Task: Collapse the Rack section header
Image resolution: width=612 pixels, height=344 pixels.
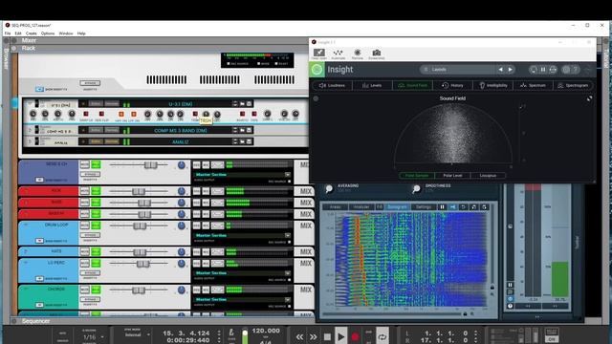Action: (14, 48)
